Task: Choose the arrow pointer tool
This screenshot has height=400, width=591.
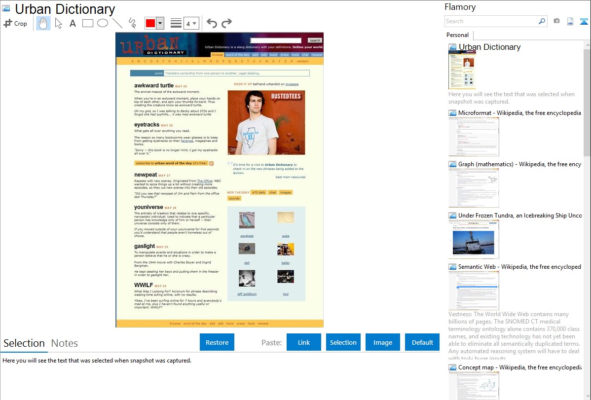Action: pyautogui.click(x=58, y=23)
